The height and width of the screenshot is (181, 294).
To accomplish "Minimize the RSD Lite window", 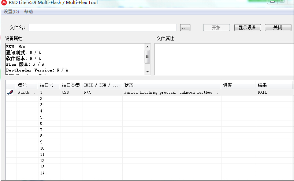I will [x=272, y=1].
